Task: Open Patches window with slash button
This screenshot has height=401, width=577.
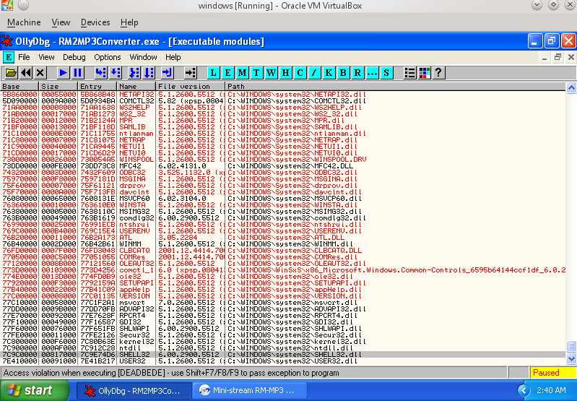Action: pyautogui.click(x=314, y=73)
